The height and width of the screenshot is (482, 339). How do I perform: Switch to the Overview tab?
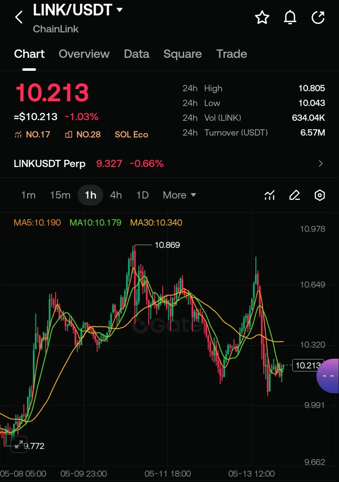click(x=84, y=54)
